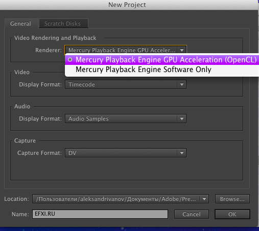Expand the Capture Format DV dropdown
This screenshot has height=231, width=259.
[x=126, y=153]
